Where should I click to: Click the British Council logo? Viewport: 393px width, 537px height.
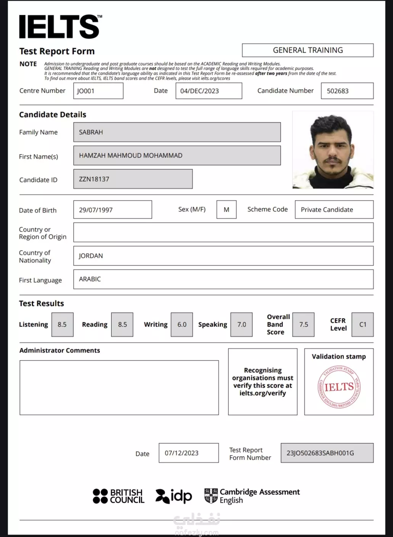point(119,496)
